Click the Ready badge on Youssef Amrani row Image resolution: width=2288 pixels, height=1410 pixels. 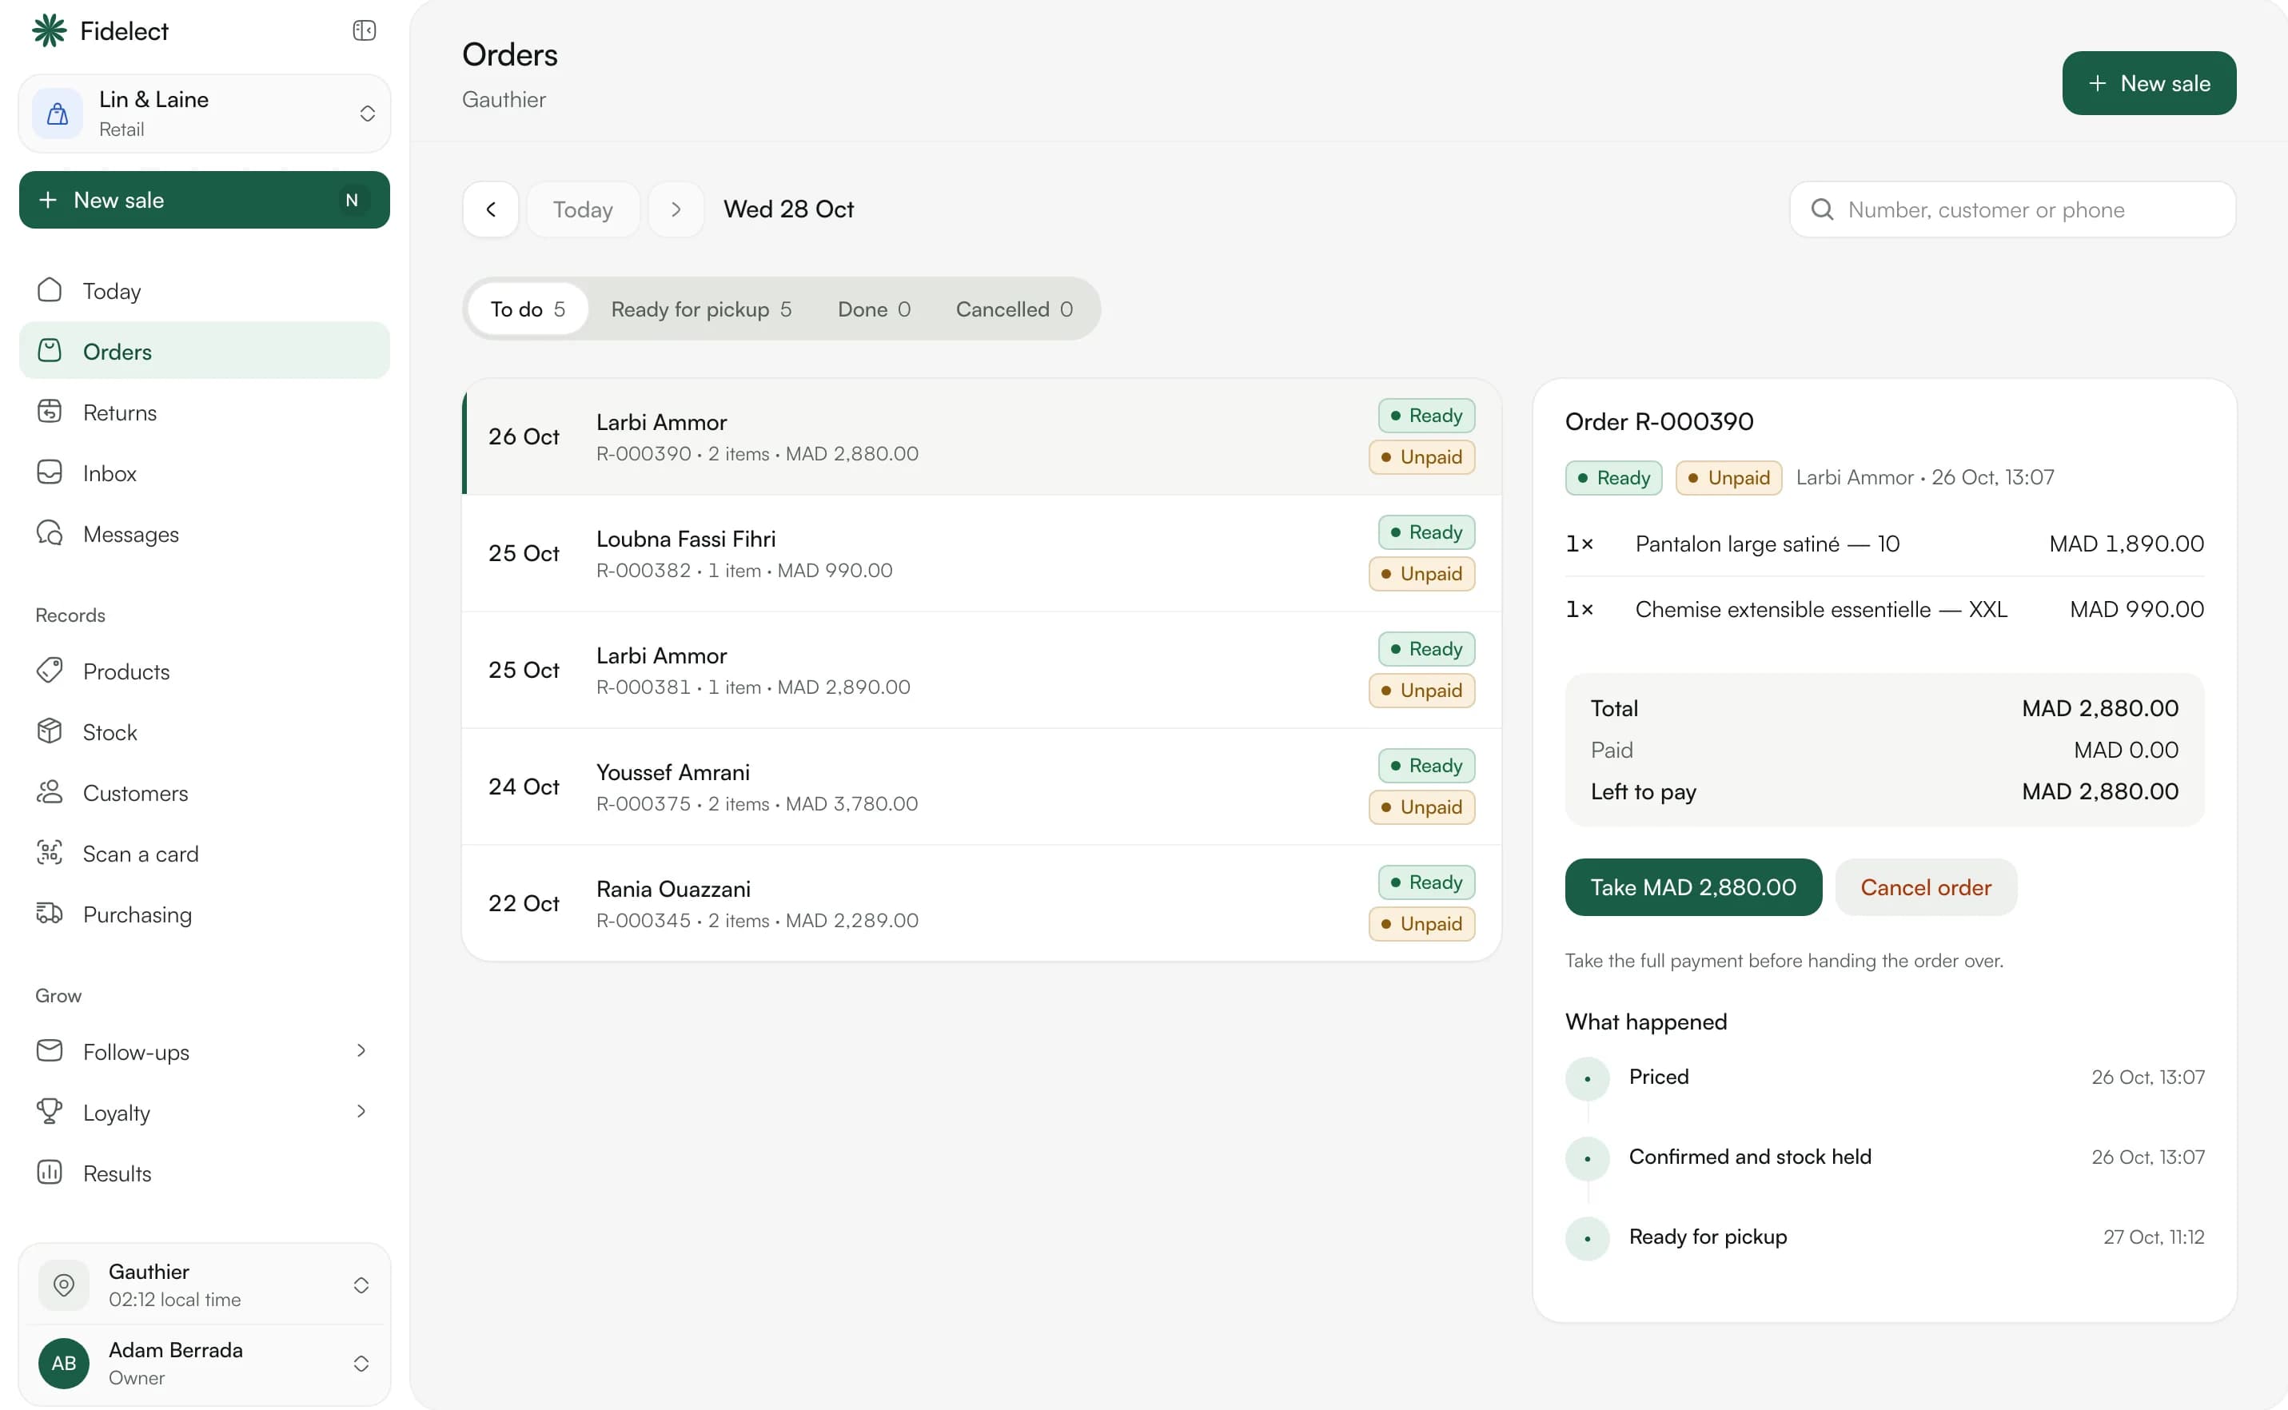pyautogui.click(x=1426, y=766)
